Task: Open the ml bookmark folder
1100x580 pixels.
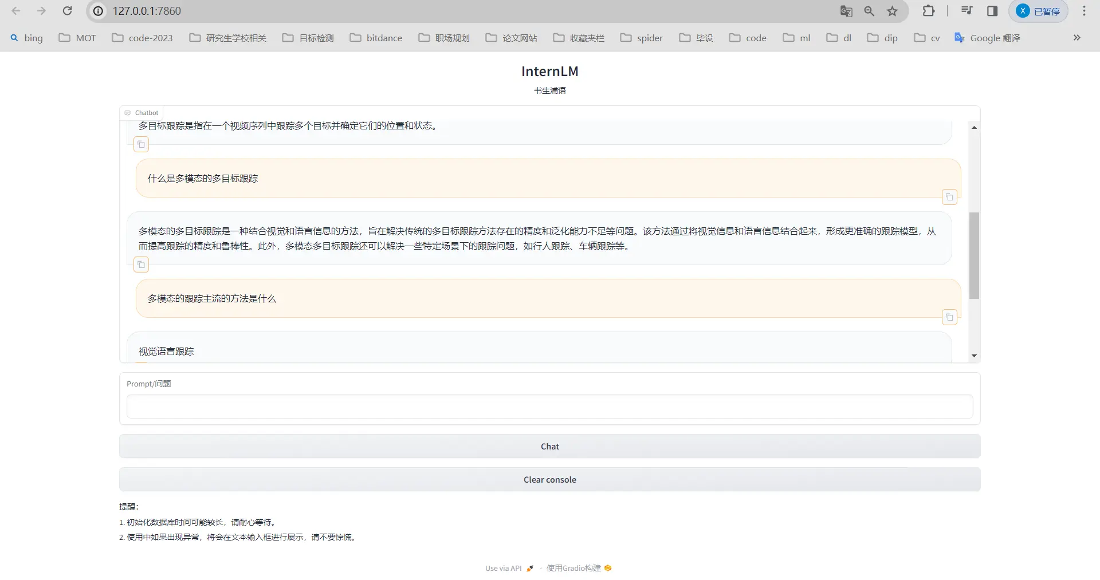Action: [x=797, y=38]
